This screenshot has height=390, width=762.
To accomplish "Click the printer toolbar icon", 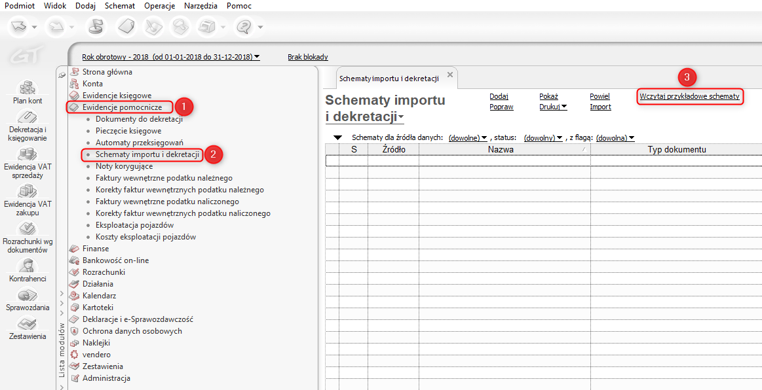I will (x=206, y=27).
